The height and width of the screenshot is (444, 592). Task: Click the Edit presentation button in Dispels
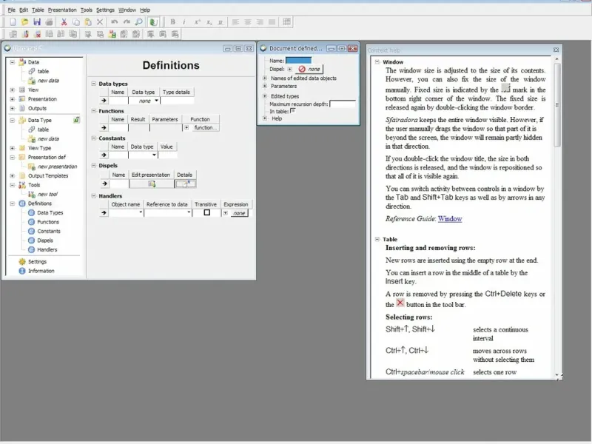click(152, 184)
